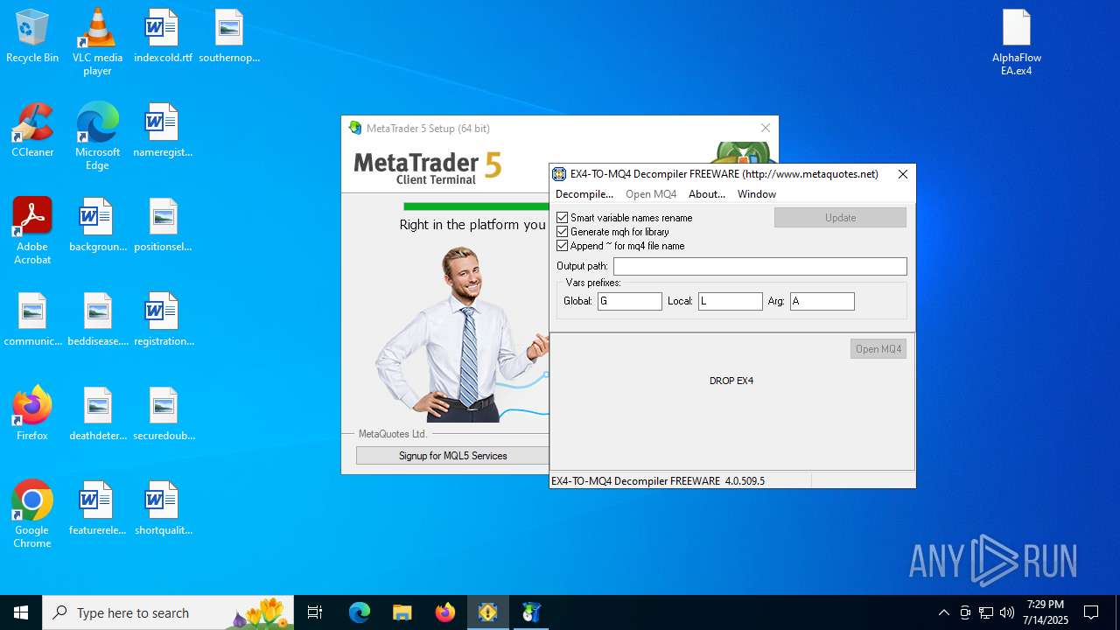1120x630 pixels.
Task: Open the Window menu
Action: 757,194
